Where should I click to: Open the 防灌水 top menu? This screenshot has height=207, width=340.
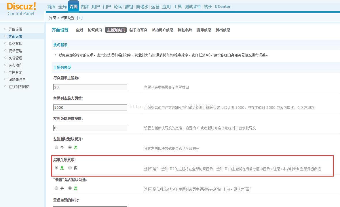(x=142, y=7)
